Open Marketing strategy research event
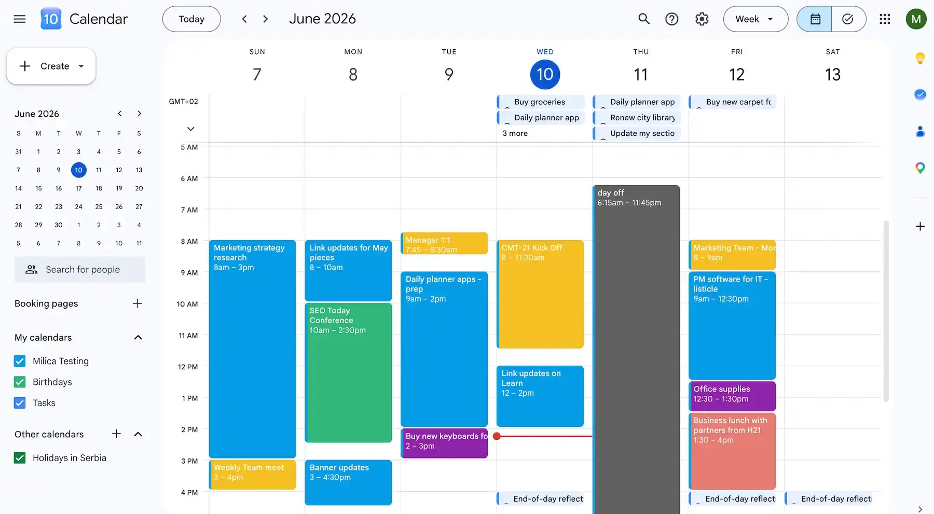 click(x=252, y=349)
